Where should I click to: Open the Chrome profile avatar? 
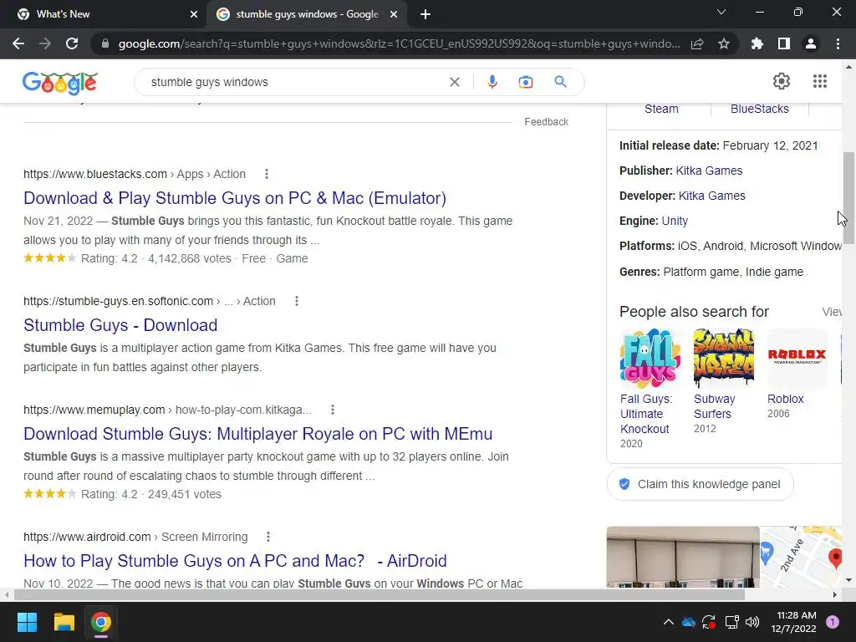811,43
